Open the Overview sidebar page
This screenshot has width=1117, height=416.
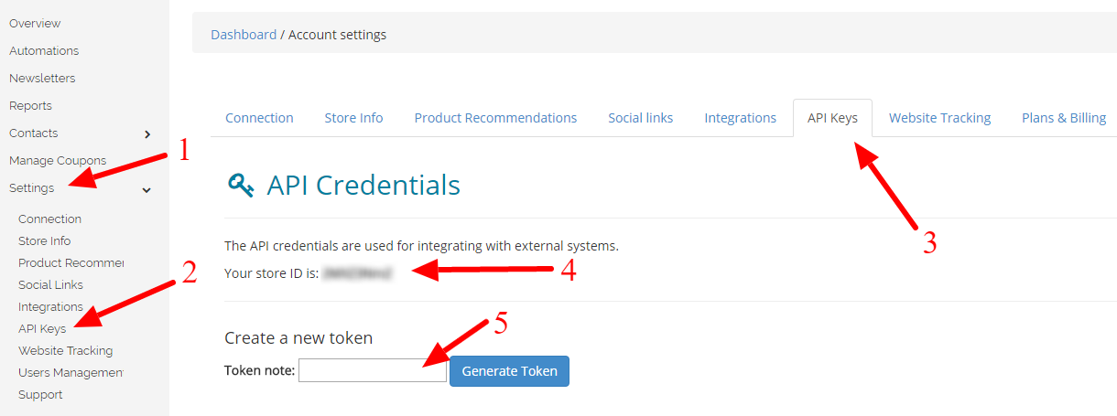pos(35,23)
